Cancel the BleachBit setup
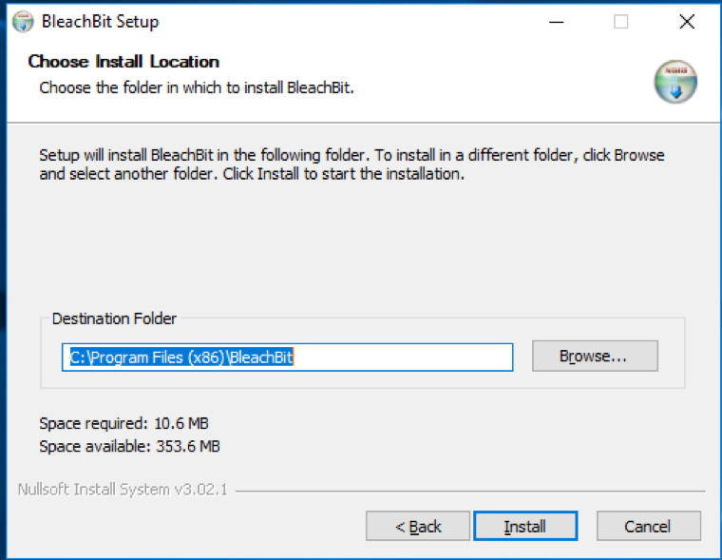 tap(648, 526)
